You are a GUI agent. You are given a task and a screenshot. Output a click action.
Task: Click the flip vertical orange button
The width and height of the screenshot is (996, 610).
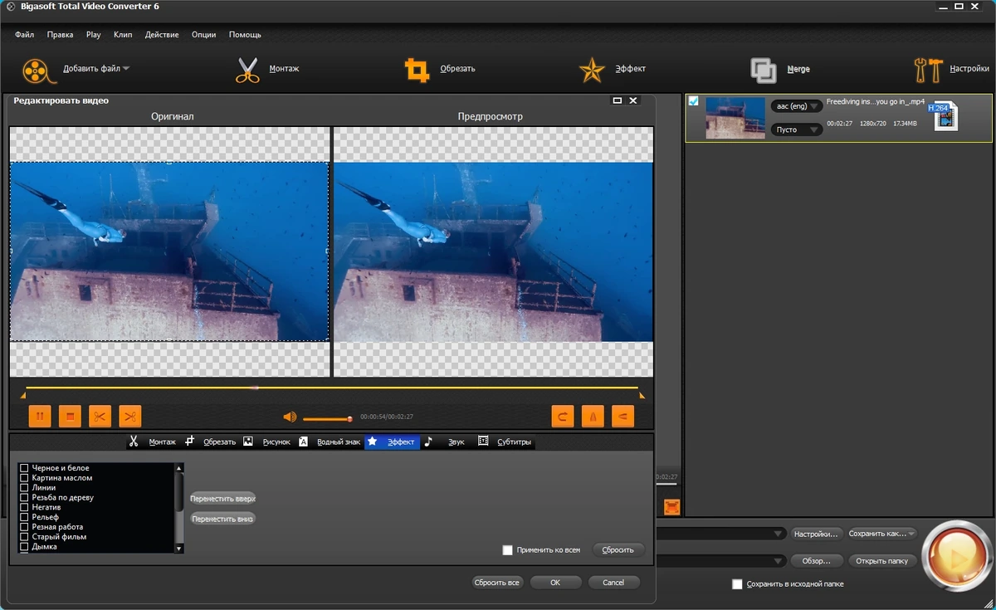coord(622,416)
